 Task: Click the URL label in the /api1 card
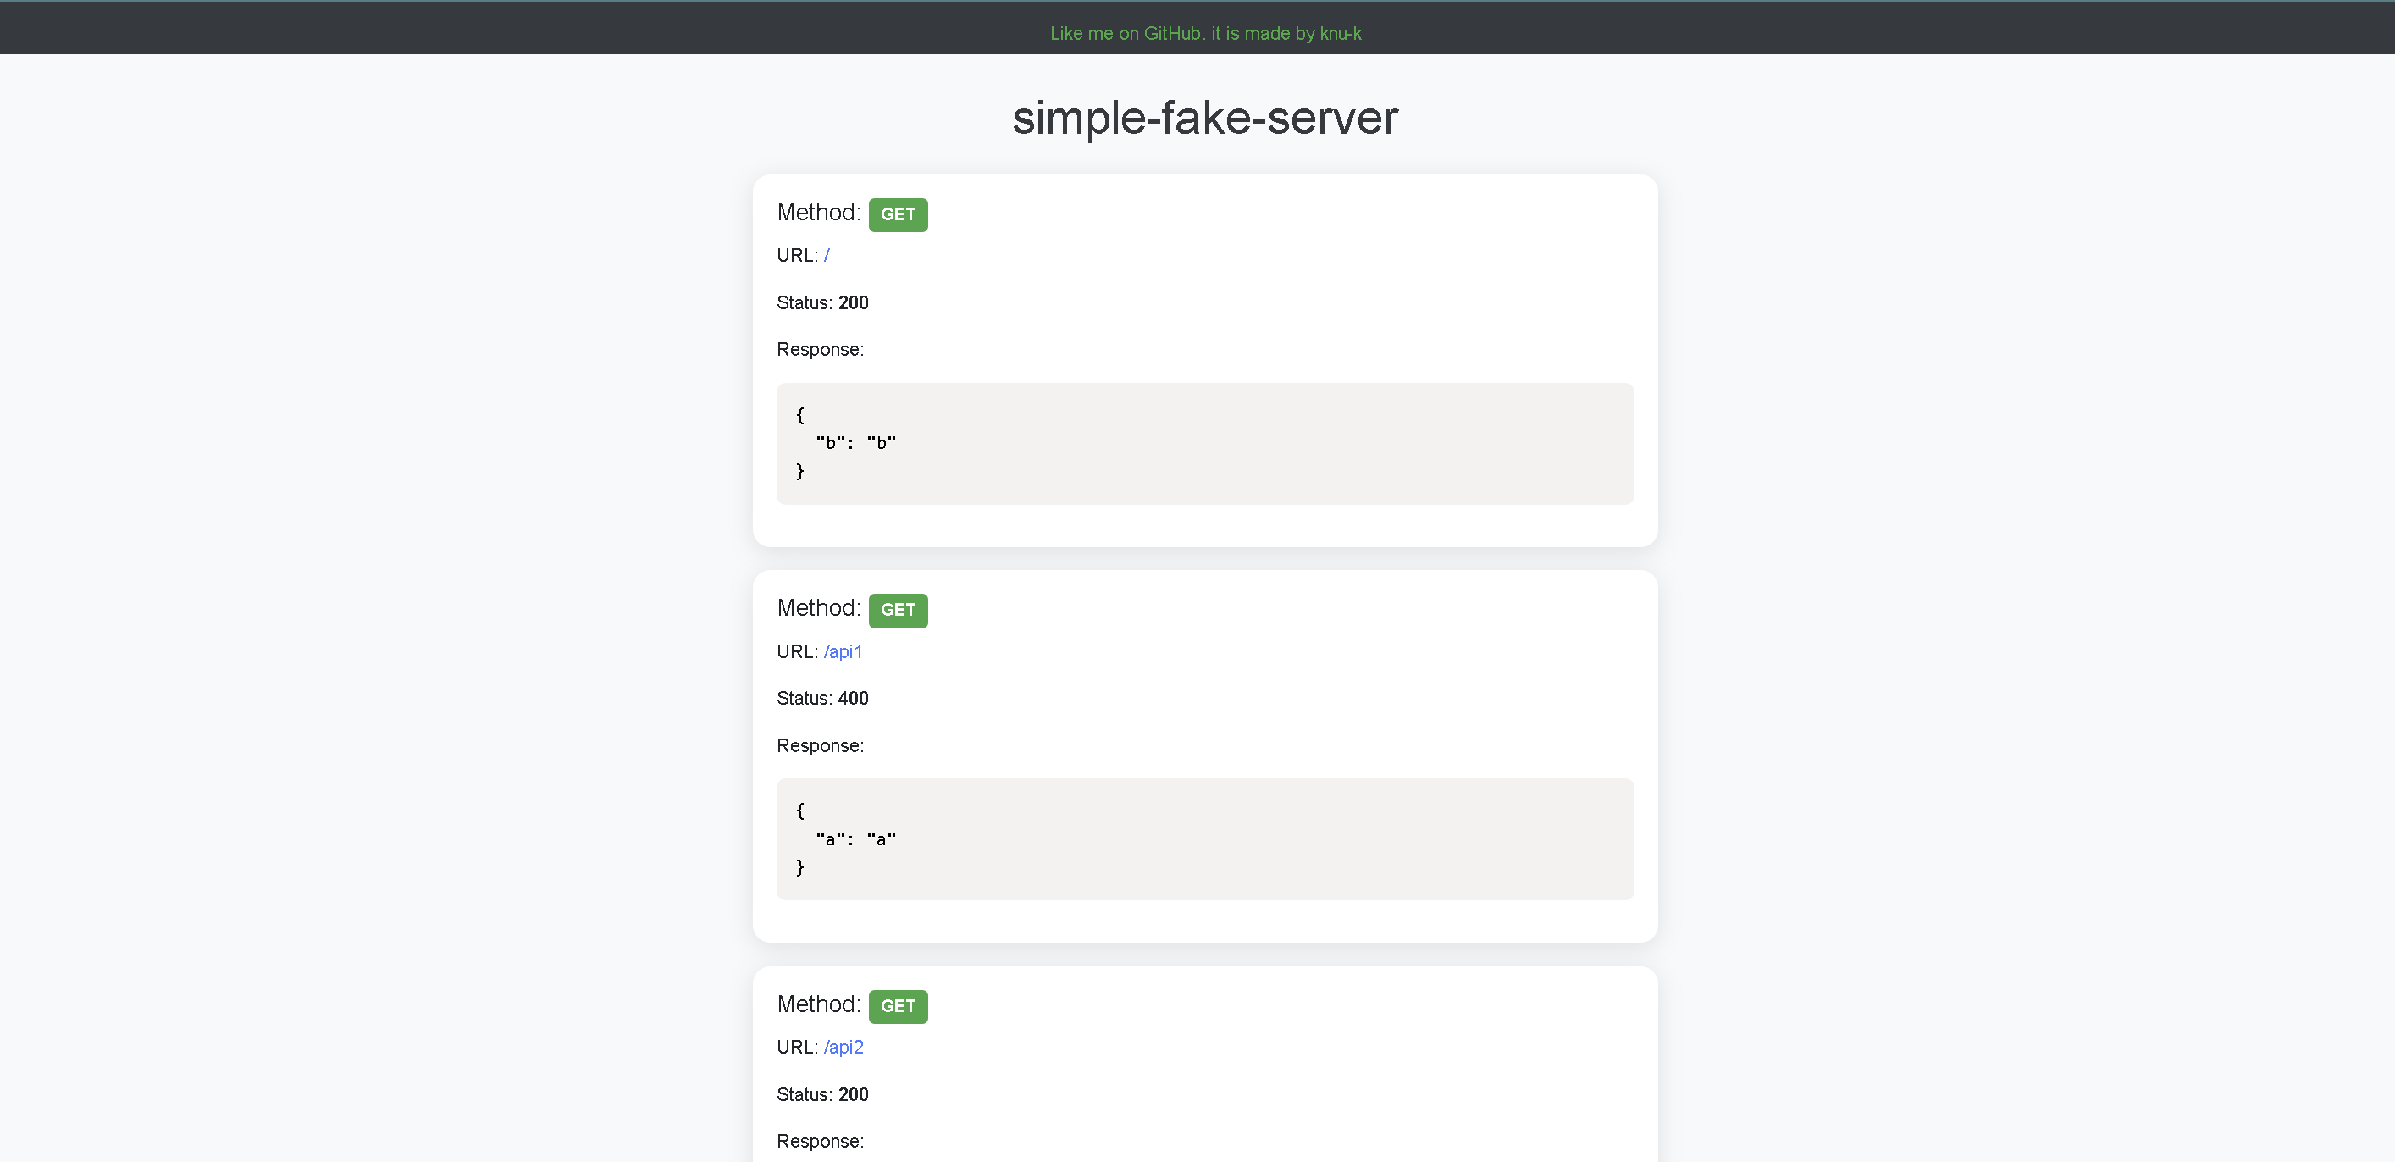(x=797, y=651)
